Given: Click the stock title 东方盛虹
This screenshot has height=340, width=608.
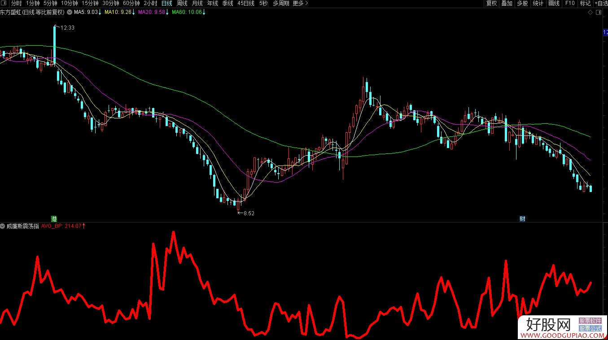Looking at the screenshot, I should [x=11, y=12].
